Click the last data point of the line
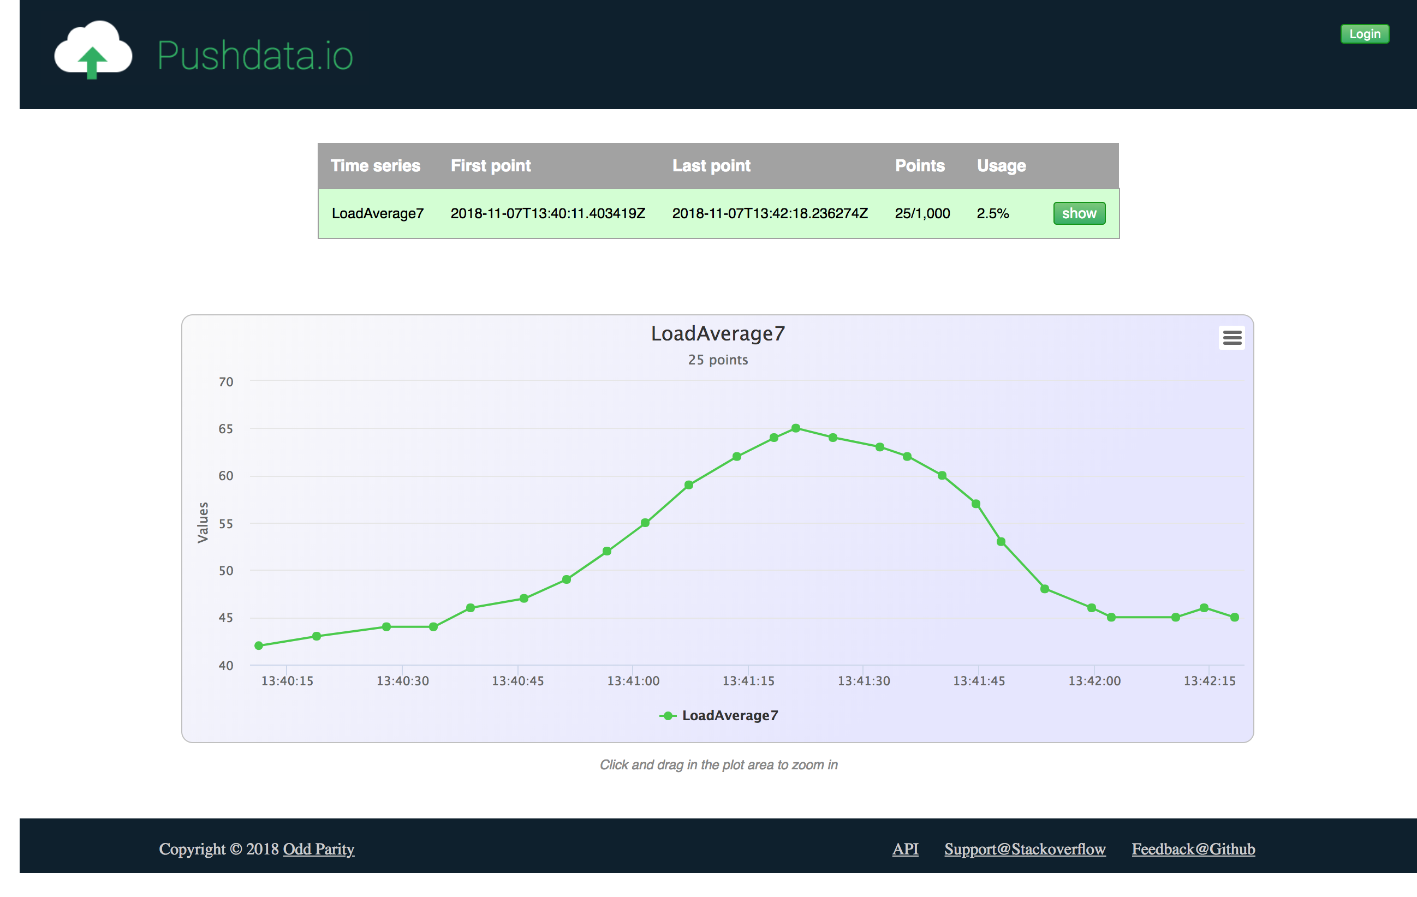The width and height of the screenshot is (1417, 897). [1235, 618]
